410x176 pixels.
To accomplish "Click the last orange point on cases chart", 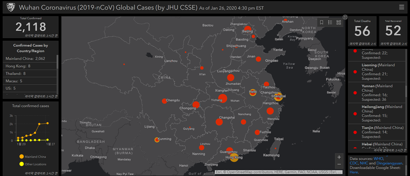I will 47,123.
